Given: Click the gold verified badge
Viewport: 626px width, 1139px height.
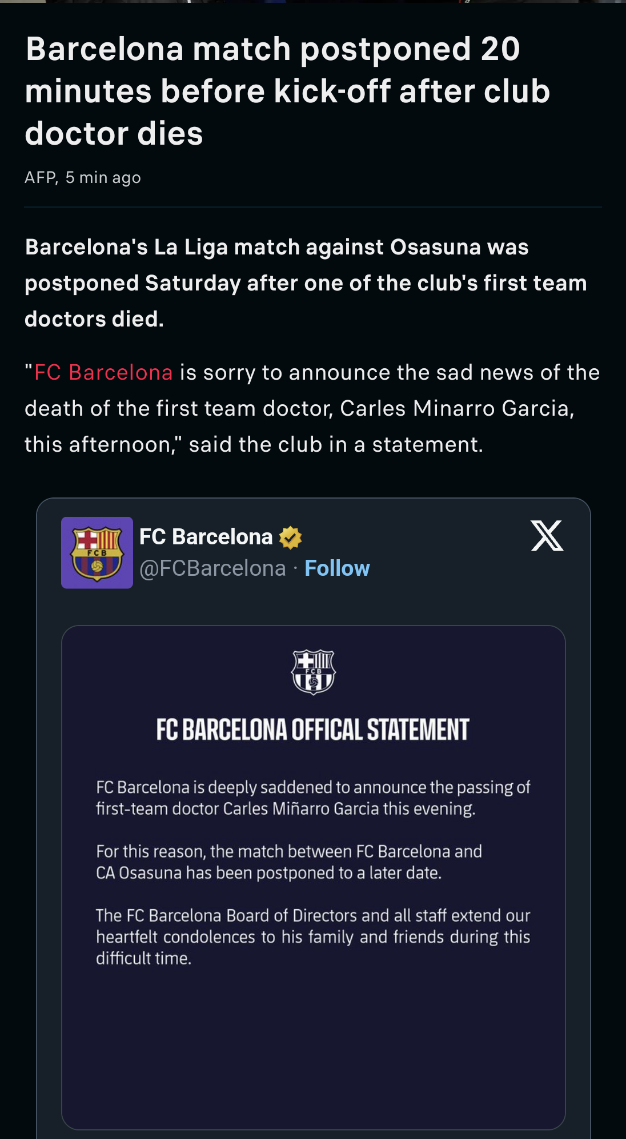Looking at the screenshot, I should [x=290, y=537].
